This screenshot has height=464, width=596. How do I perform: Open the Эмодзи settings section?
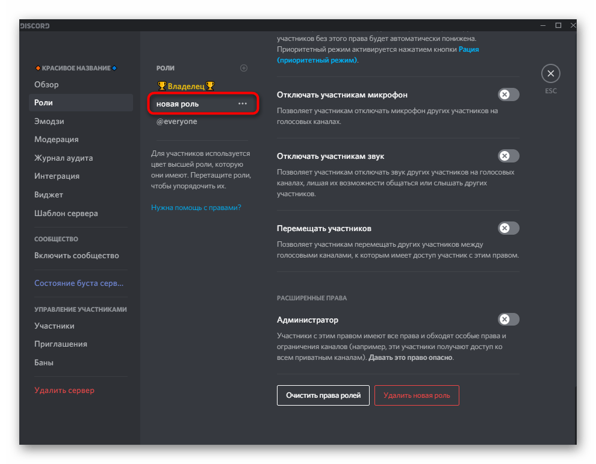click(49, 121)
